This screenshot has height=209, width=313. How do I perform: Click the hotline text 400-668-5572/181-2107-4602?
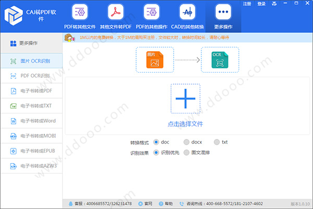(x=234, y=204)
